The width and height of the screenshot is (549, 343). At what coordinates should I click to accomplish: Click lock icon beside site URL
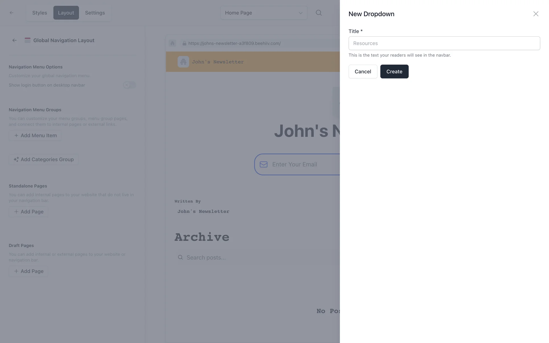pyautogui.click(x=184, y=43)
